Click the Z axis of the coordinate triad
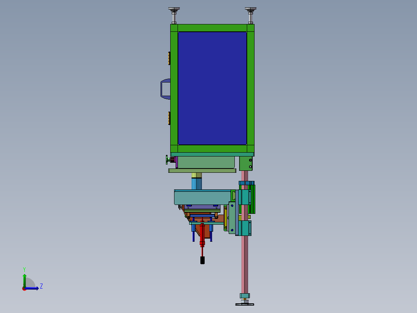 (x=32, y=288)
